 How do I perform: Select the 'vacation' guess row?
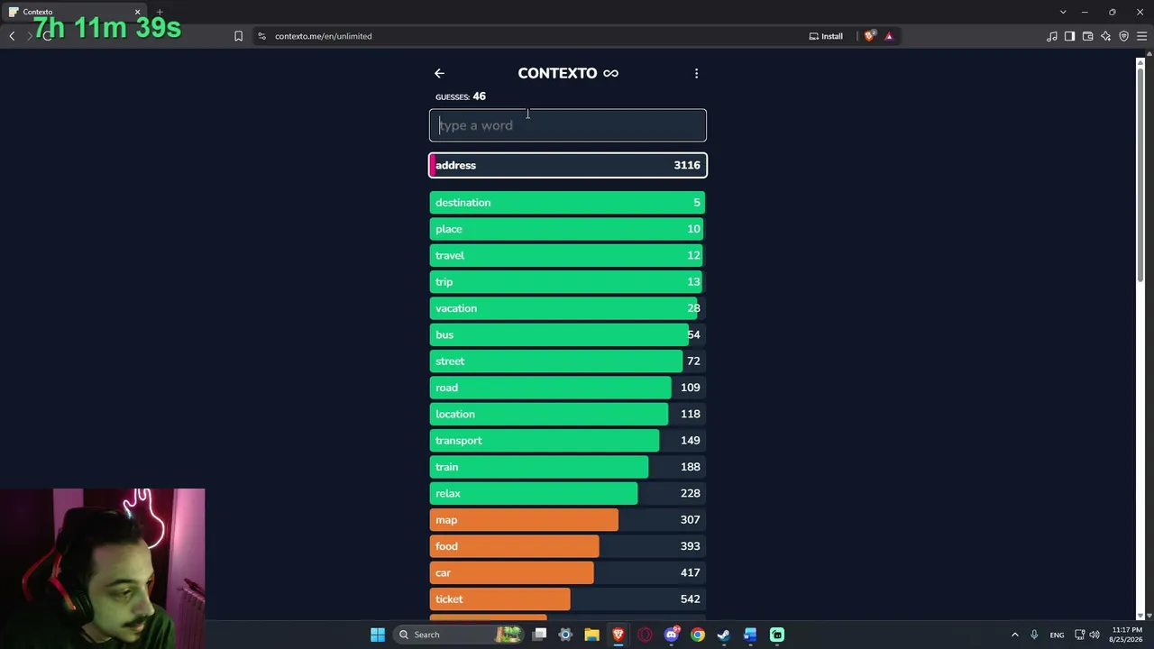(x=568, y=308)
